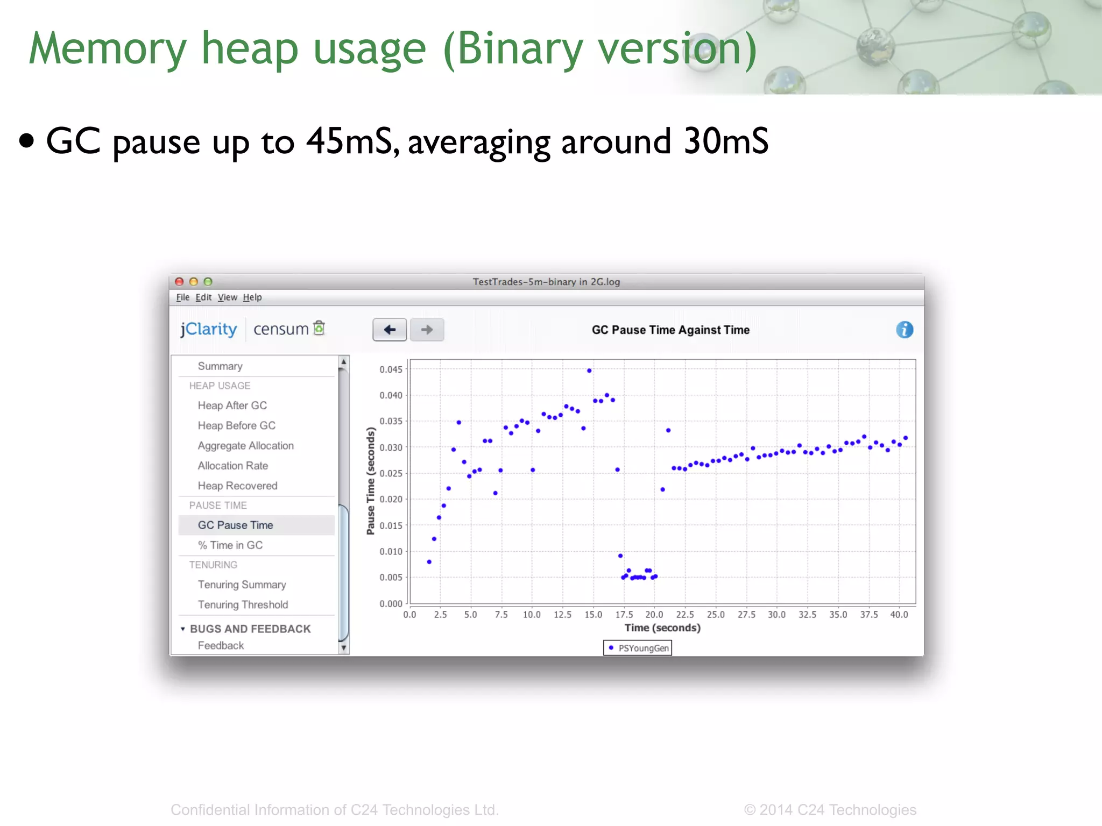
Task: Open the File menu
Action: (x=183, y=297)
